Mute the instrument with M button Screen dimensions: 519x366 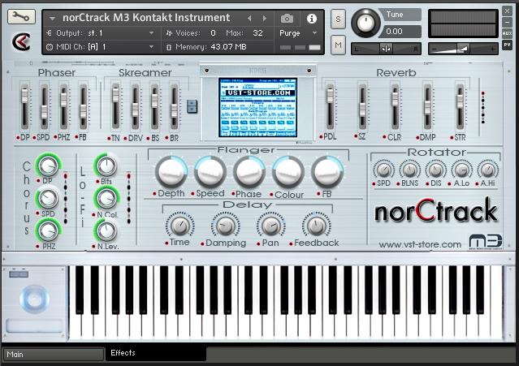click(x=338, y=45)
